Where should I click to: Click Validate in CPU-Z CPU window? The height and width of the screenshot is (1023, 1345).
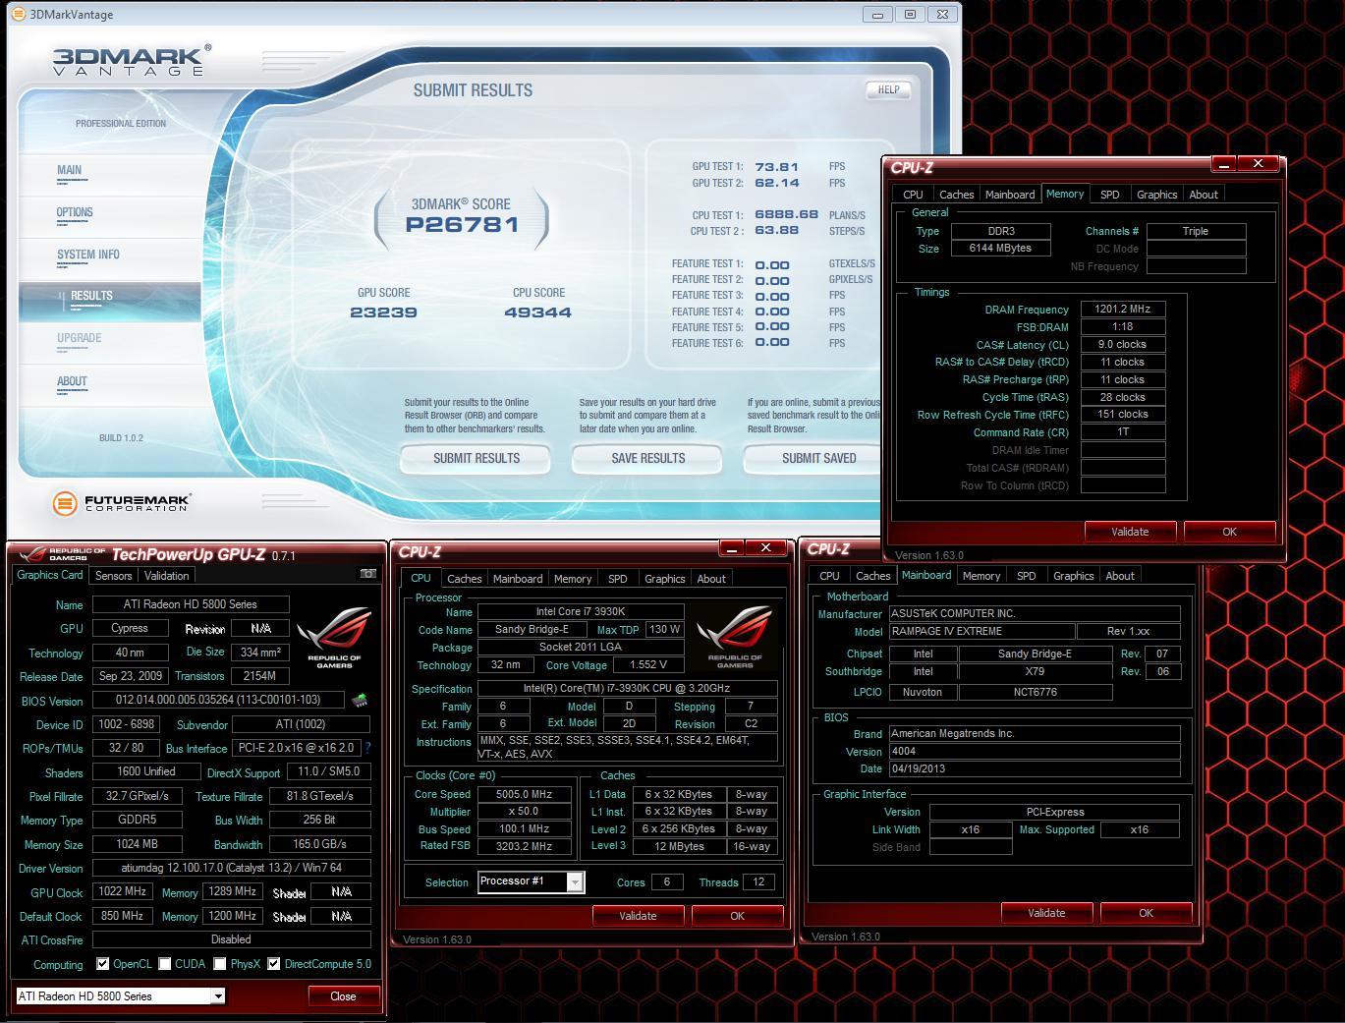[638, 916]
